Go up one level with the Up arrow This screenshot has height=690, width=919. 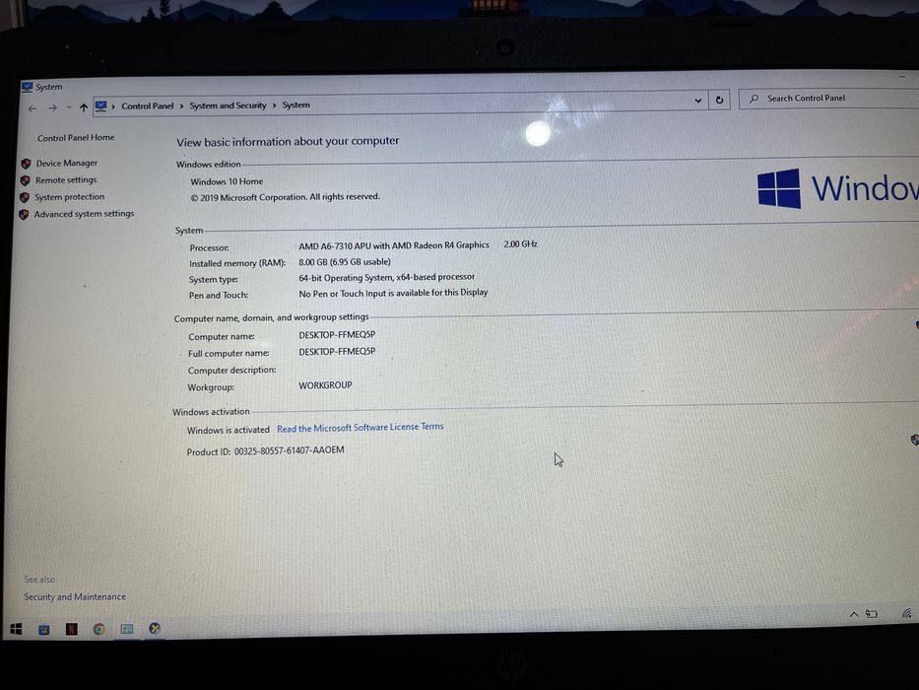pos(84,107)
